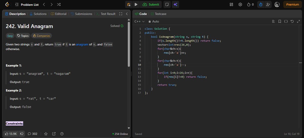Place cursor on 'return true;' line
304x138 pixels.
tap(167, 85)
